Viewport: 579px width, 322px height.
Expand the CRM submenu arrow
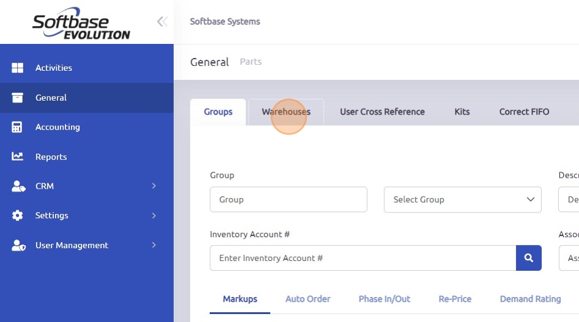click(154, 186)
